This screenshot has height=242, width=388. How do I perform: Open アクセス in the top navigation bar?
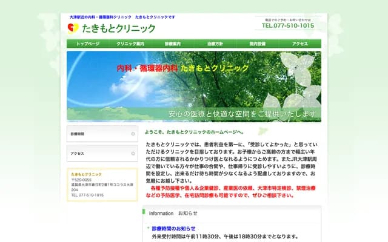(300, 44)
